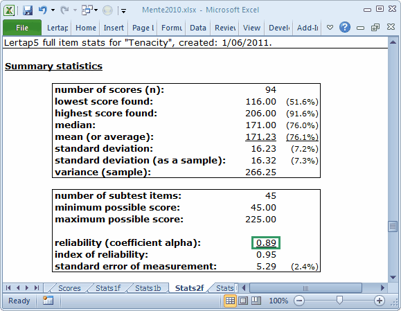Image resolution: width=401 pixels, height=311 pixels.
Task: Open Excel Help question mark
Action: pyautogui.click(x=345, y=27)
